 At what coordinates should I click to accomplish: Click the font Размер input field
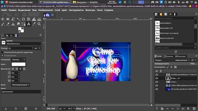point(20,48)
